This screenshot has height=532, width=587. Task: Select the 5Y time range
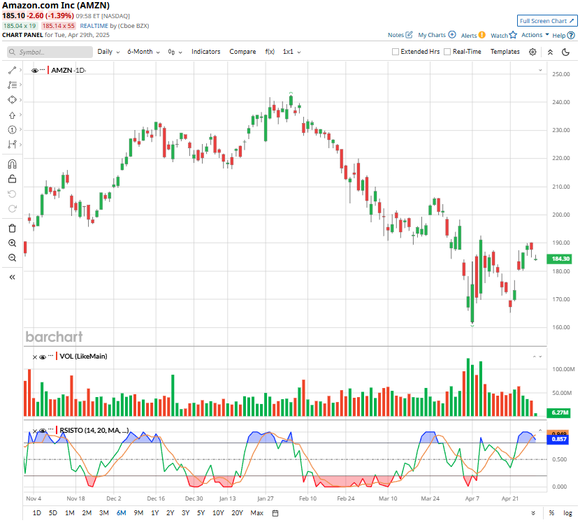(201, 513)
